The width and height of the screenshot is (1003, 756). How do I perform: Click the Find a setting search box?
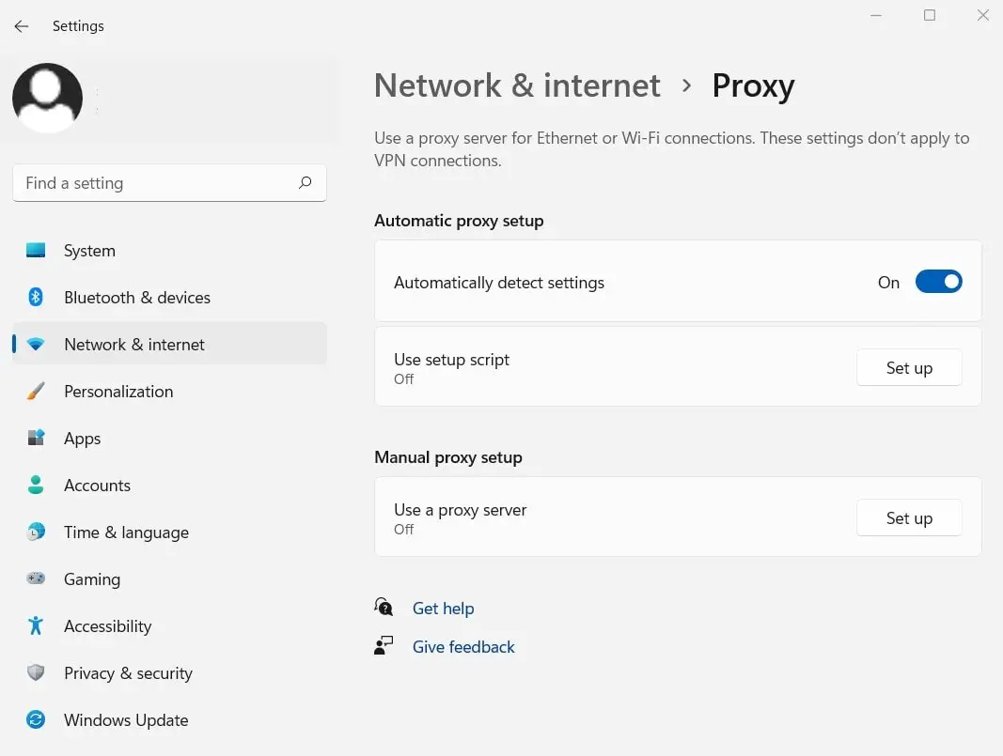(155, 184)
